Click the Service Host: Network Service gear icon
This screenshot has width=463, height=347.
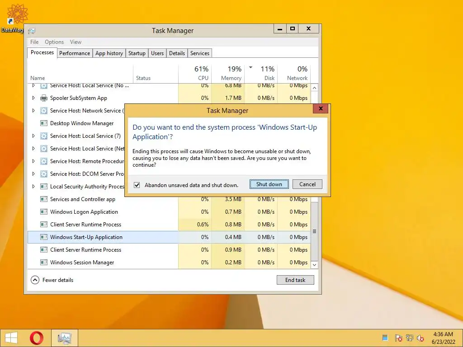coord(44,111)
